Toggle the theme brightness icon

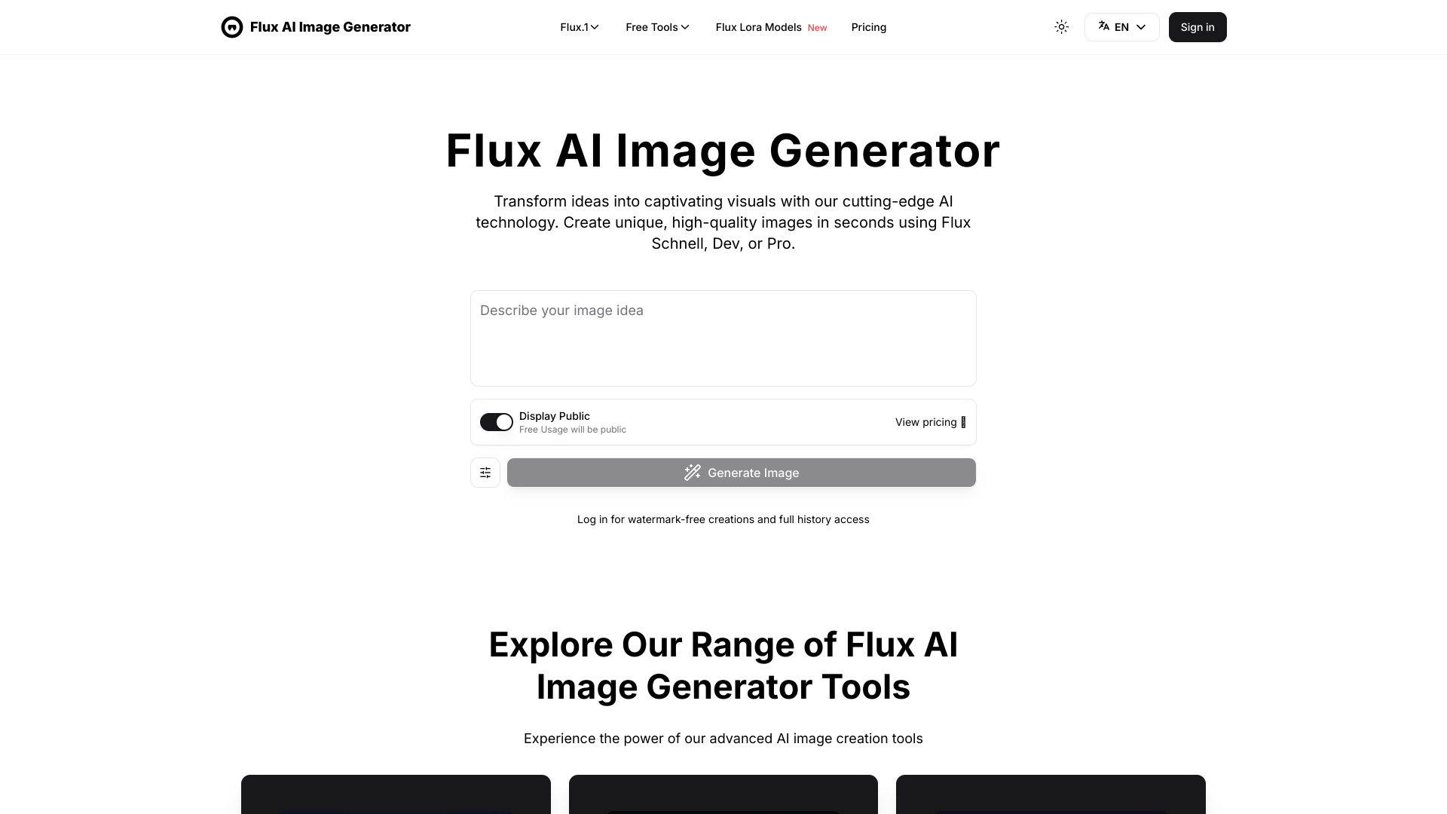(1061, 27)
